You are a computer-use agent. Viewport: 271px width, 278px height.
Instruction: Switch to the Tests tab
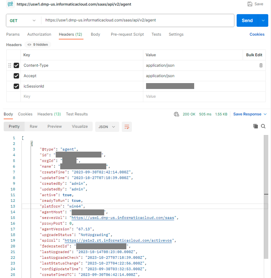[156, 34]
